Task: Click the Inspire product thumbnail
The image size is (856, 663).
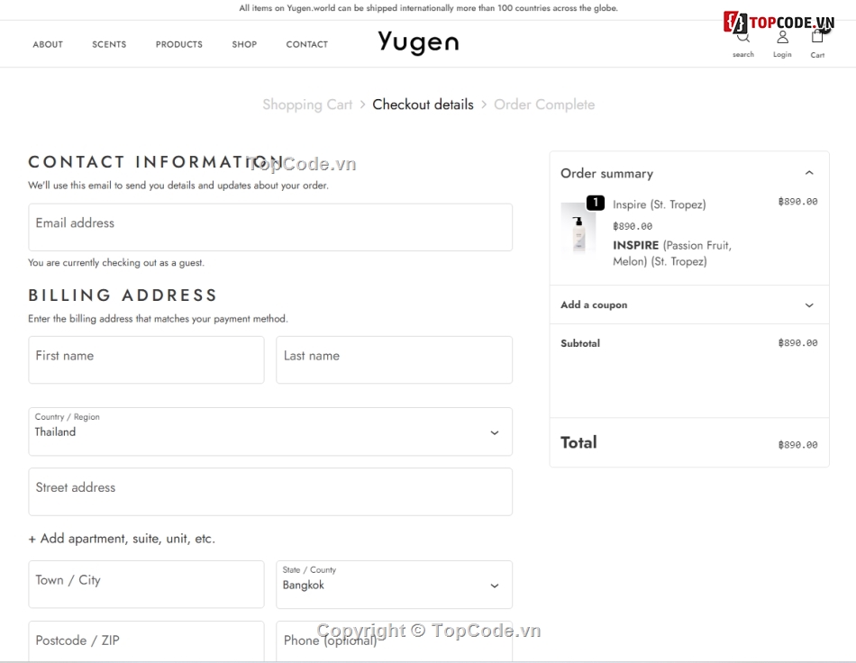Action: tap(578, 229)
